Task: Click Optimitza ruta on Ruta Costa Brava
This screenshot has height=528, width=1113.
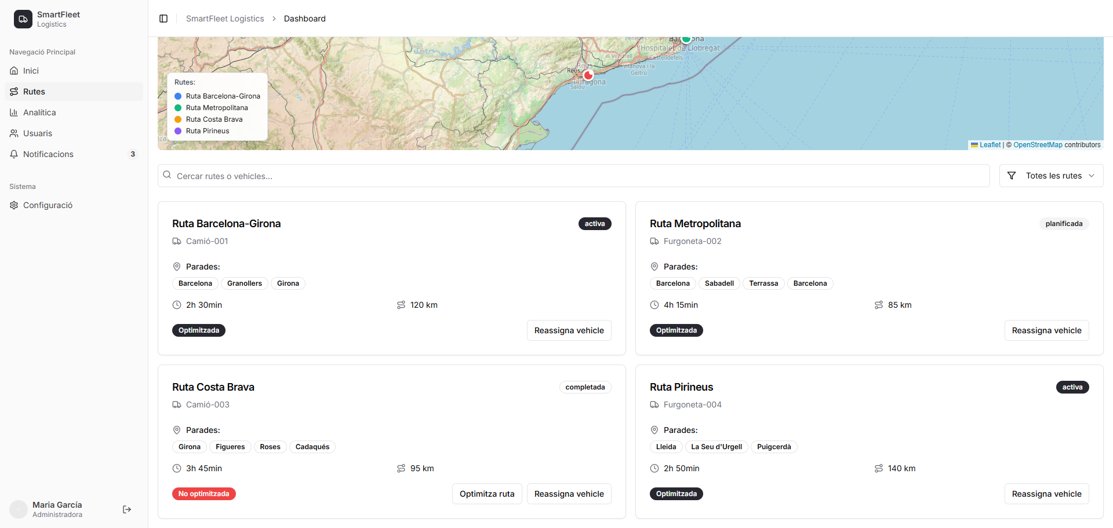Action: (487, 494)
